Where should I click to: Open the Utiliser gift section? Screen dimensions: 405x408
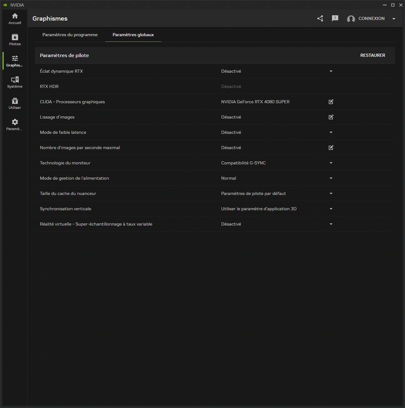pos(15,104)
